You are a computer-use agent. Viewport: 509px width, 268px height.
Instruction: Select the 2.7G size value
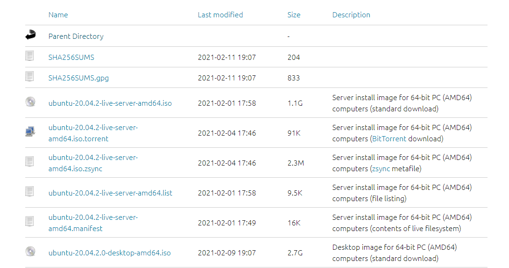coord(295,253)
